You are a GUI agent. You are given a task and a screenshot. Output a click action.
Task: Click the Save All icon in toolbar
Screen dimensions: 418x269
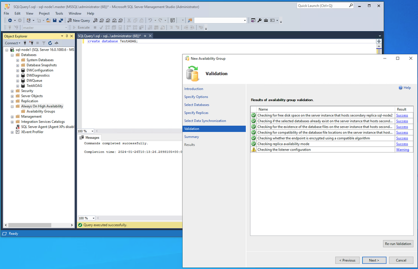coord(61,20)
